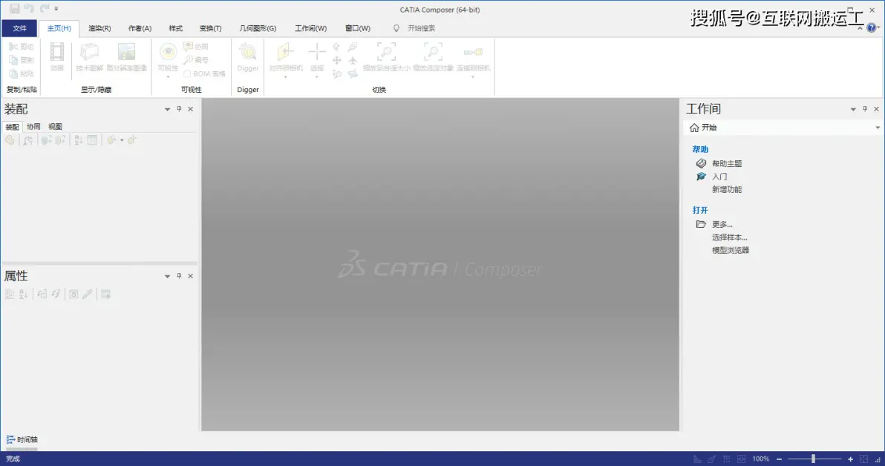Open the 窗口(W) ribbon tab
Viewport: 885px width, 466px height.
(357, 28)
